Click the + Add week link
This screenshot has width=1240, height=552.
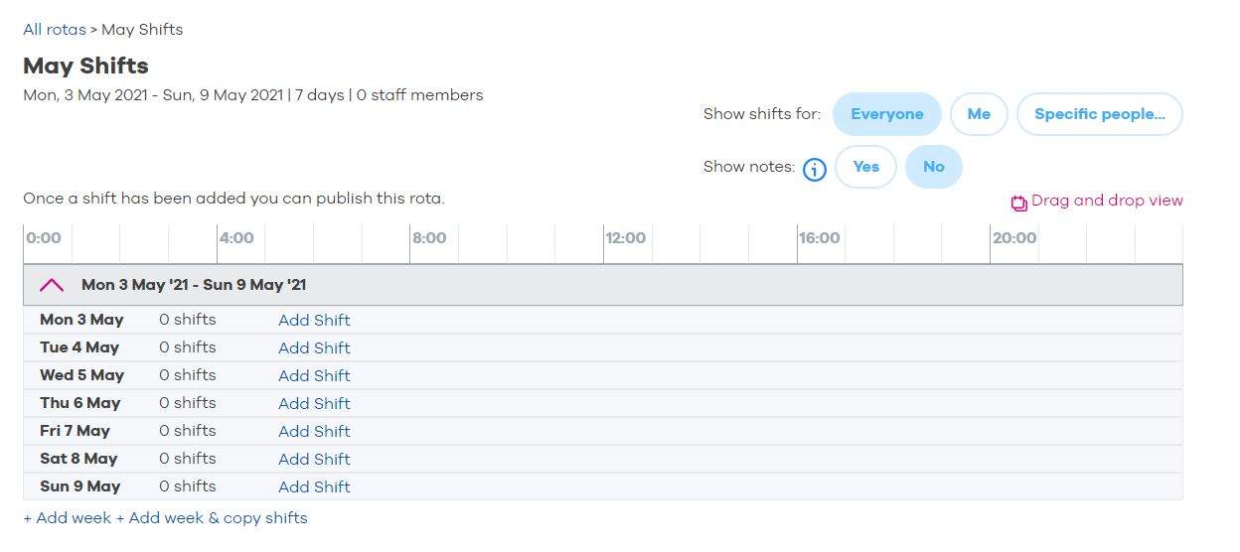pyautogui.click(x=68, y=518)
